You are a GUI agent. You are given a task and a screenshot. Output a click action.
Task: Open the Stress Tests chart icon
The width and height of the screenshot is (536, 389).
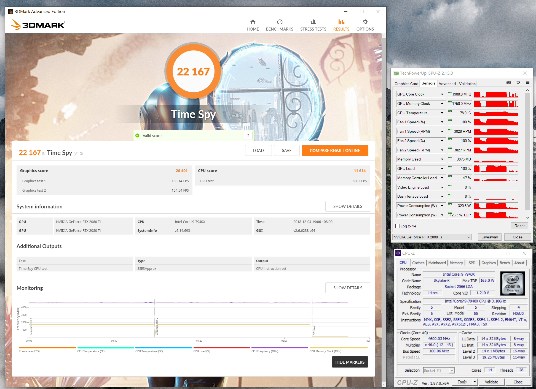313,22
